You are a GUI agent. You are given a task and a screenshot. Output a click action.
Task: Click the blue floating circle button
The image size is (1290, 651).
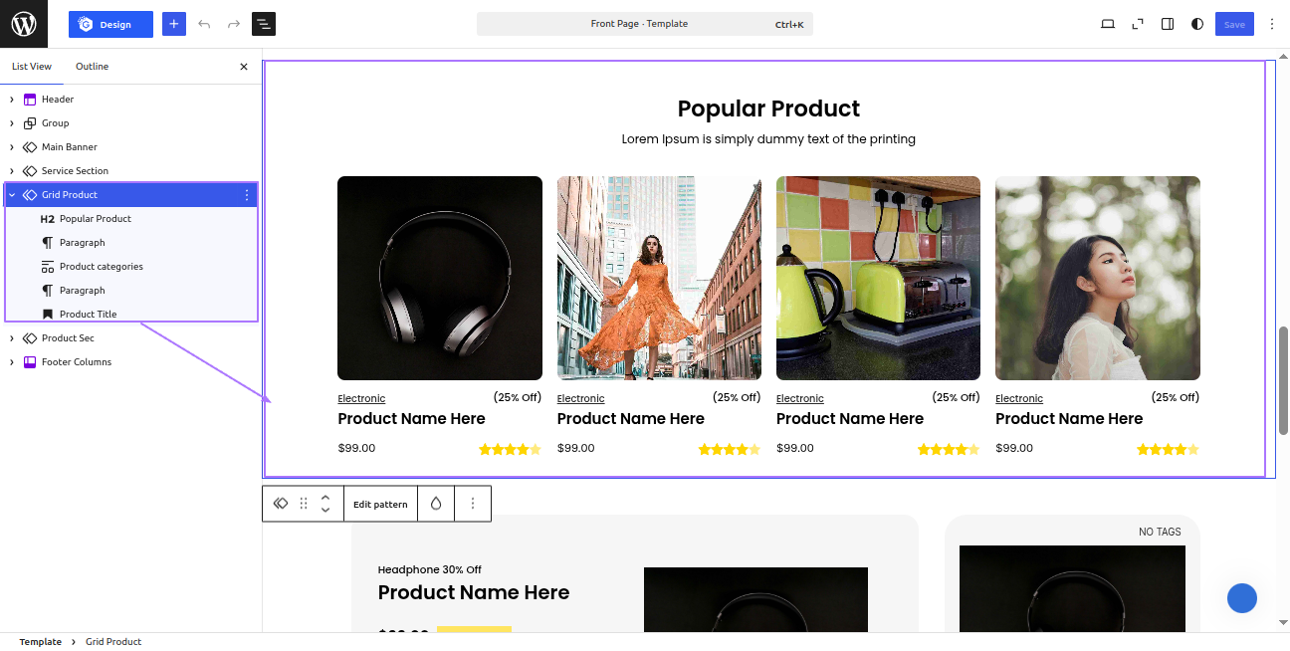tap(1242, 598)
